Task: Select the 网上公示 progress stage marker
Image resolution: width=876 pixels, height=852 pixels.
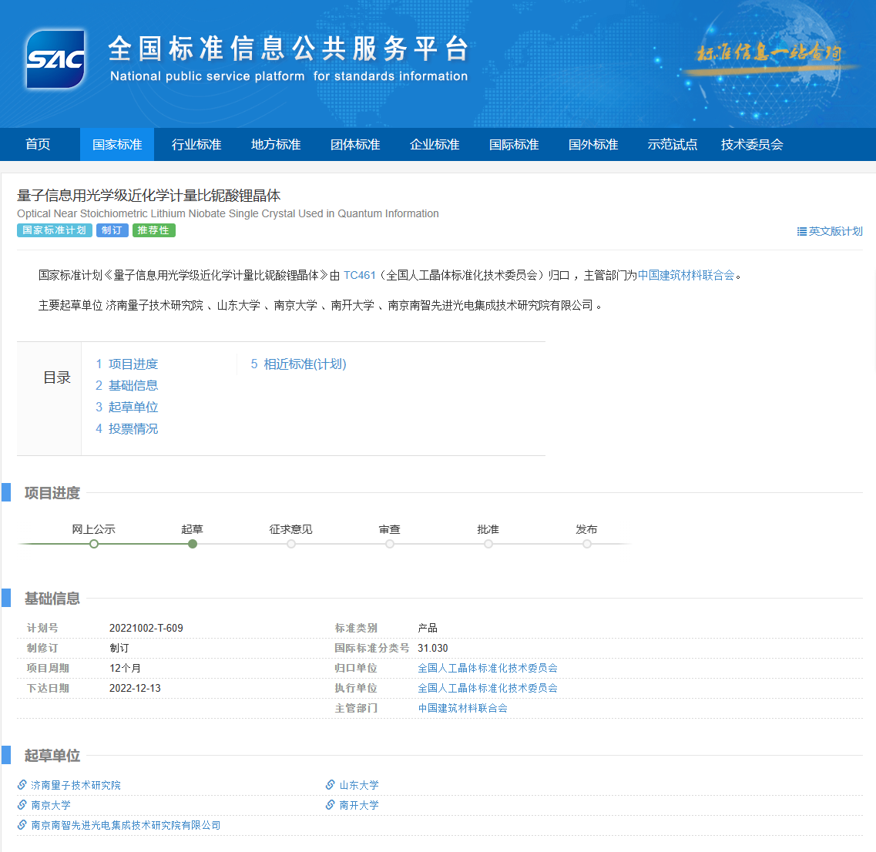Action: 94,544
